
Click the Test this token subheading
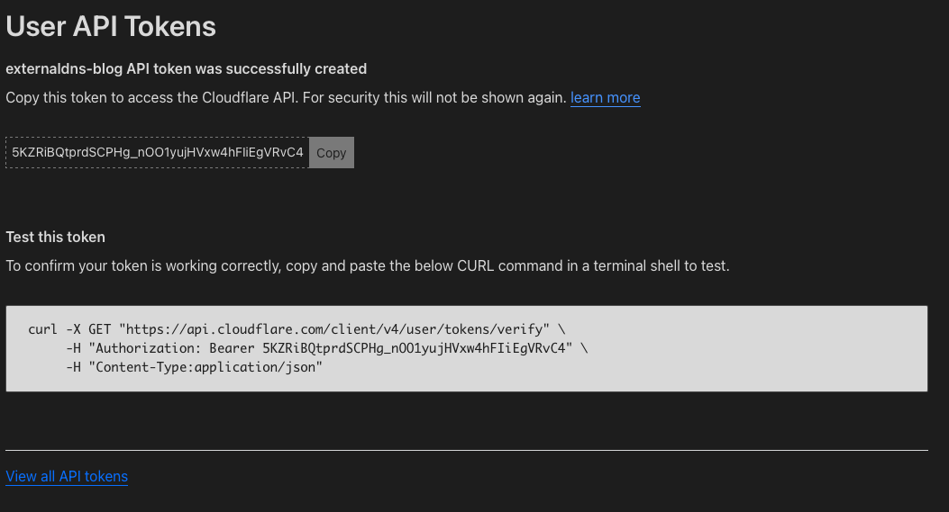point(55,237)
